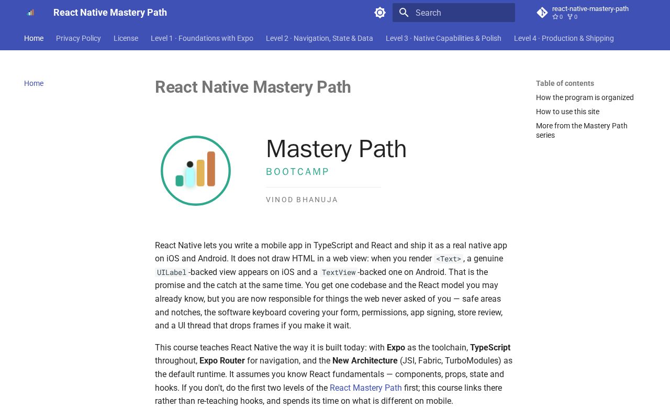Jump to More from the Mastery Path series
Viewport: 670px width, 419px height.
pos(582,130)
